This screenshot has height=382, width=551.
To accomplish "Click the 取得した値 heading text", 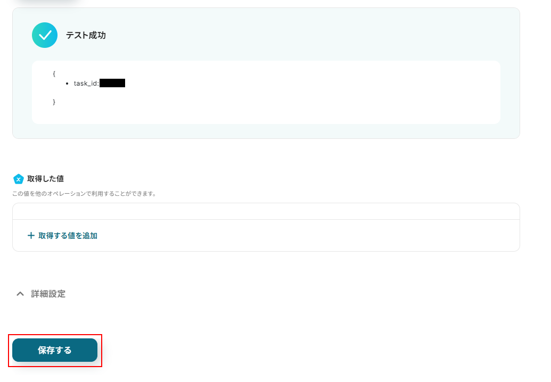I will coord(45,179).
